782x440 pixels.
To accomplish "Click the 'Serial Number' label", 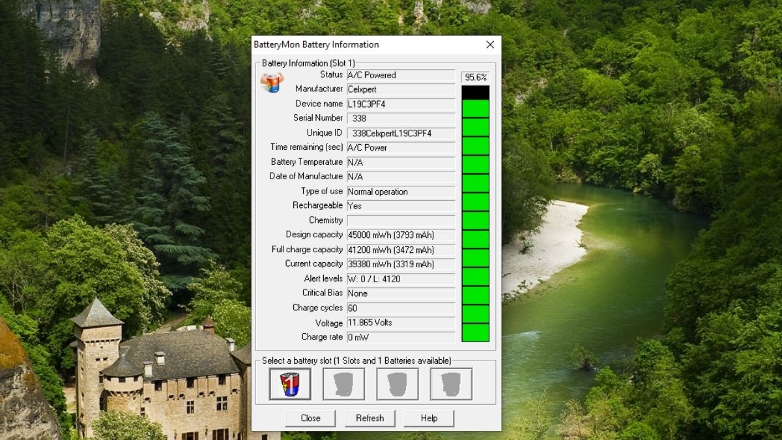I will (x=318, y=118).
